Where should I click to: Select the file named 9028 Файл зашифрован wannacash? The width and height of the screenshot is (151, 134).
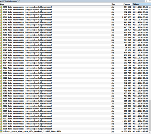tap(27, 53)
